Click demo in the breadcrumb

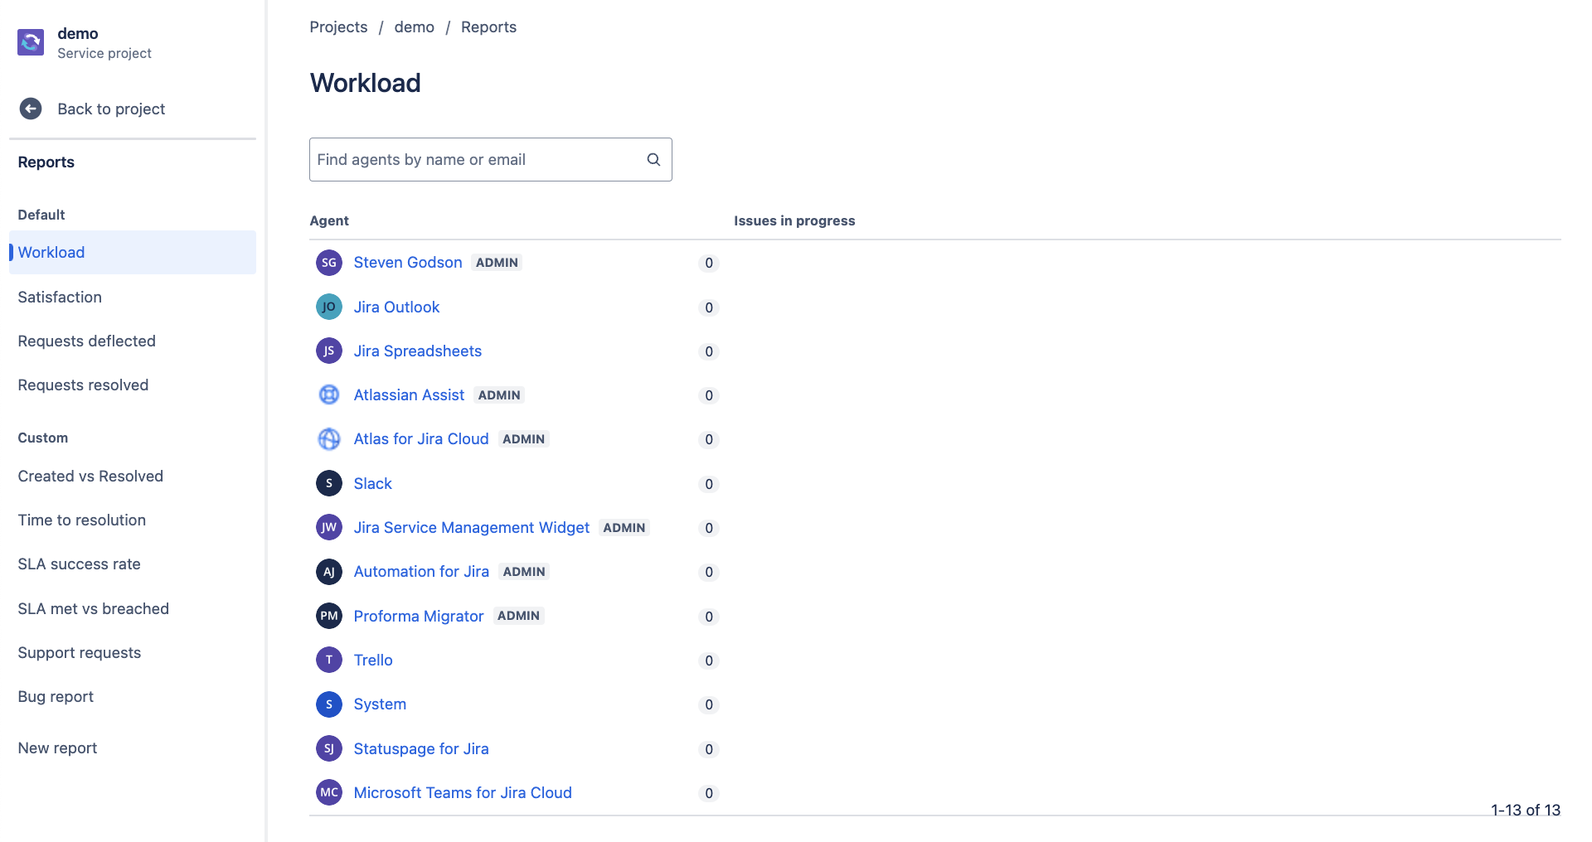415,27
